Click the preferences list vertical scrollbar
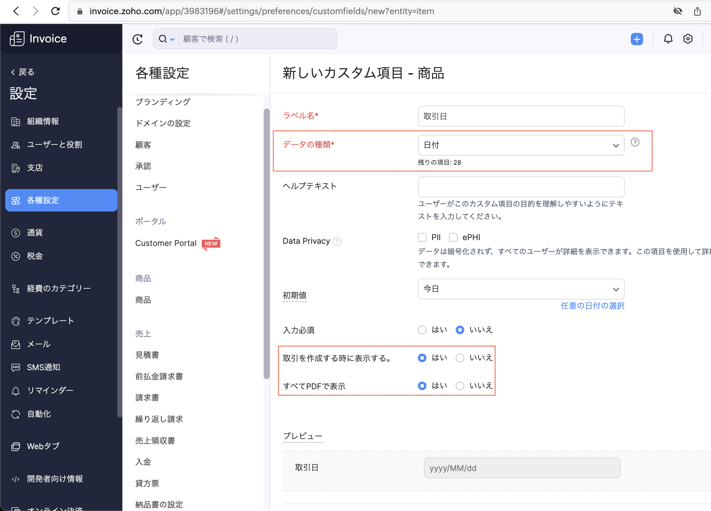 tap(266, 243)
